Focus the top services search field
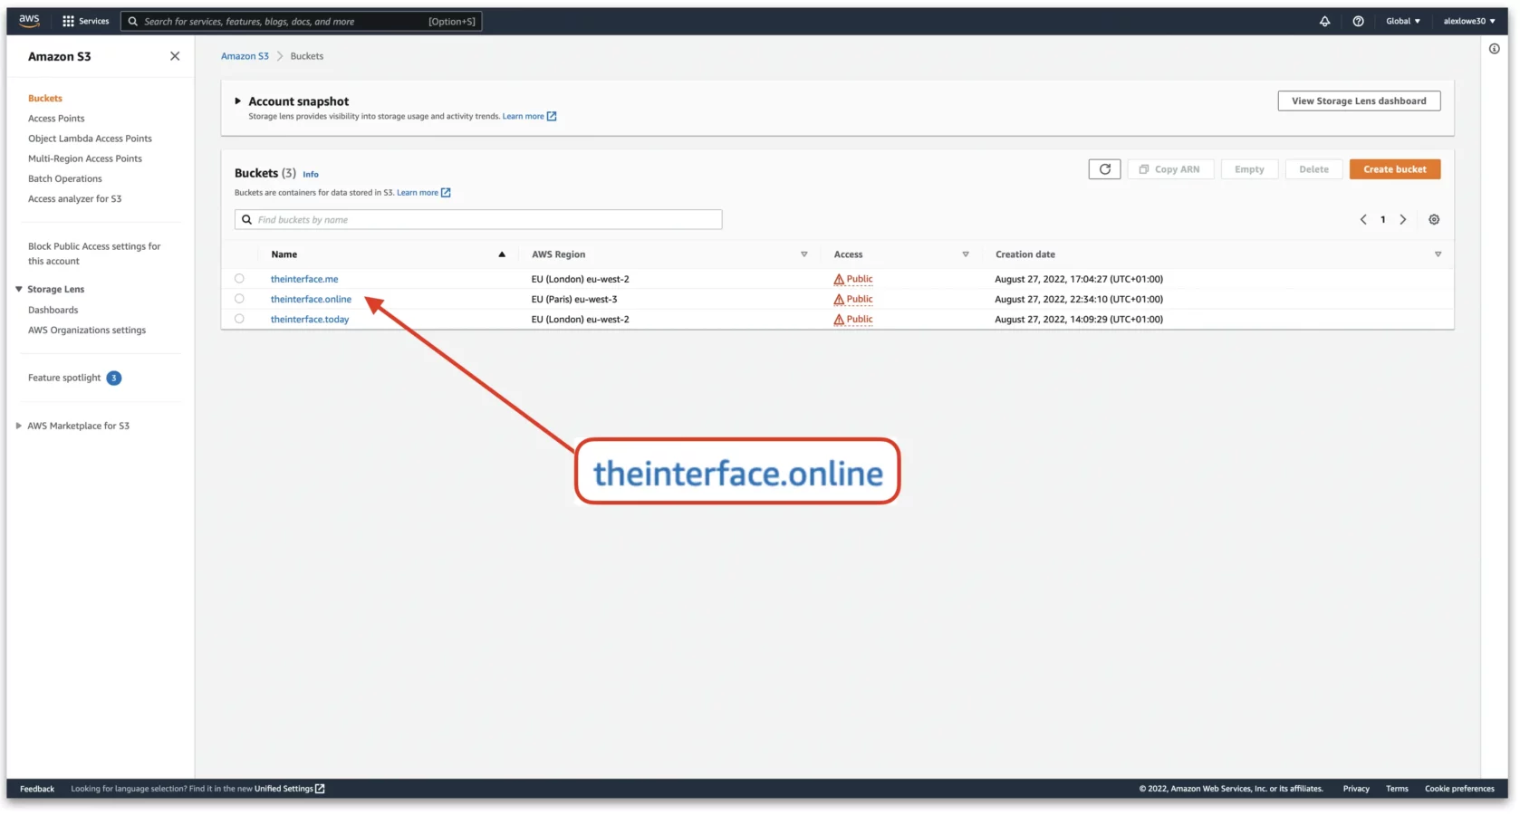This screenshot has width=1520, height=815. 301,21
